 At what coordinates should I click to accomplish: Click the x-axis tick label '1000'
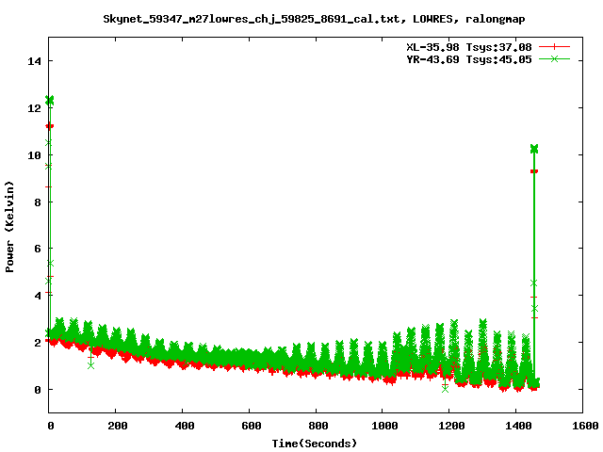click(384, 426)
